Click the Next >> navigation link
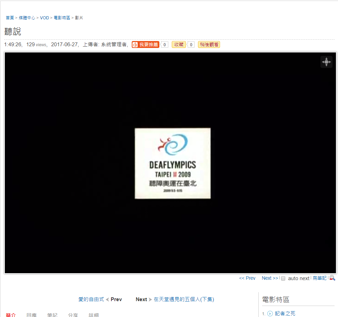 tap(269, 278)
